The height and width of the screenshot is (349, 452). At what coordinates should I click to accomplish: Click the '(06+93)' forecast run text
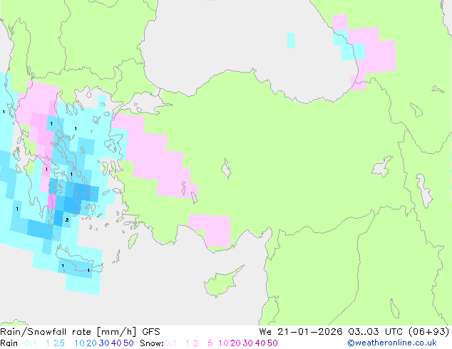(429, 332)
